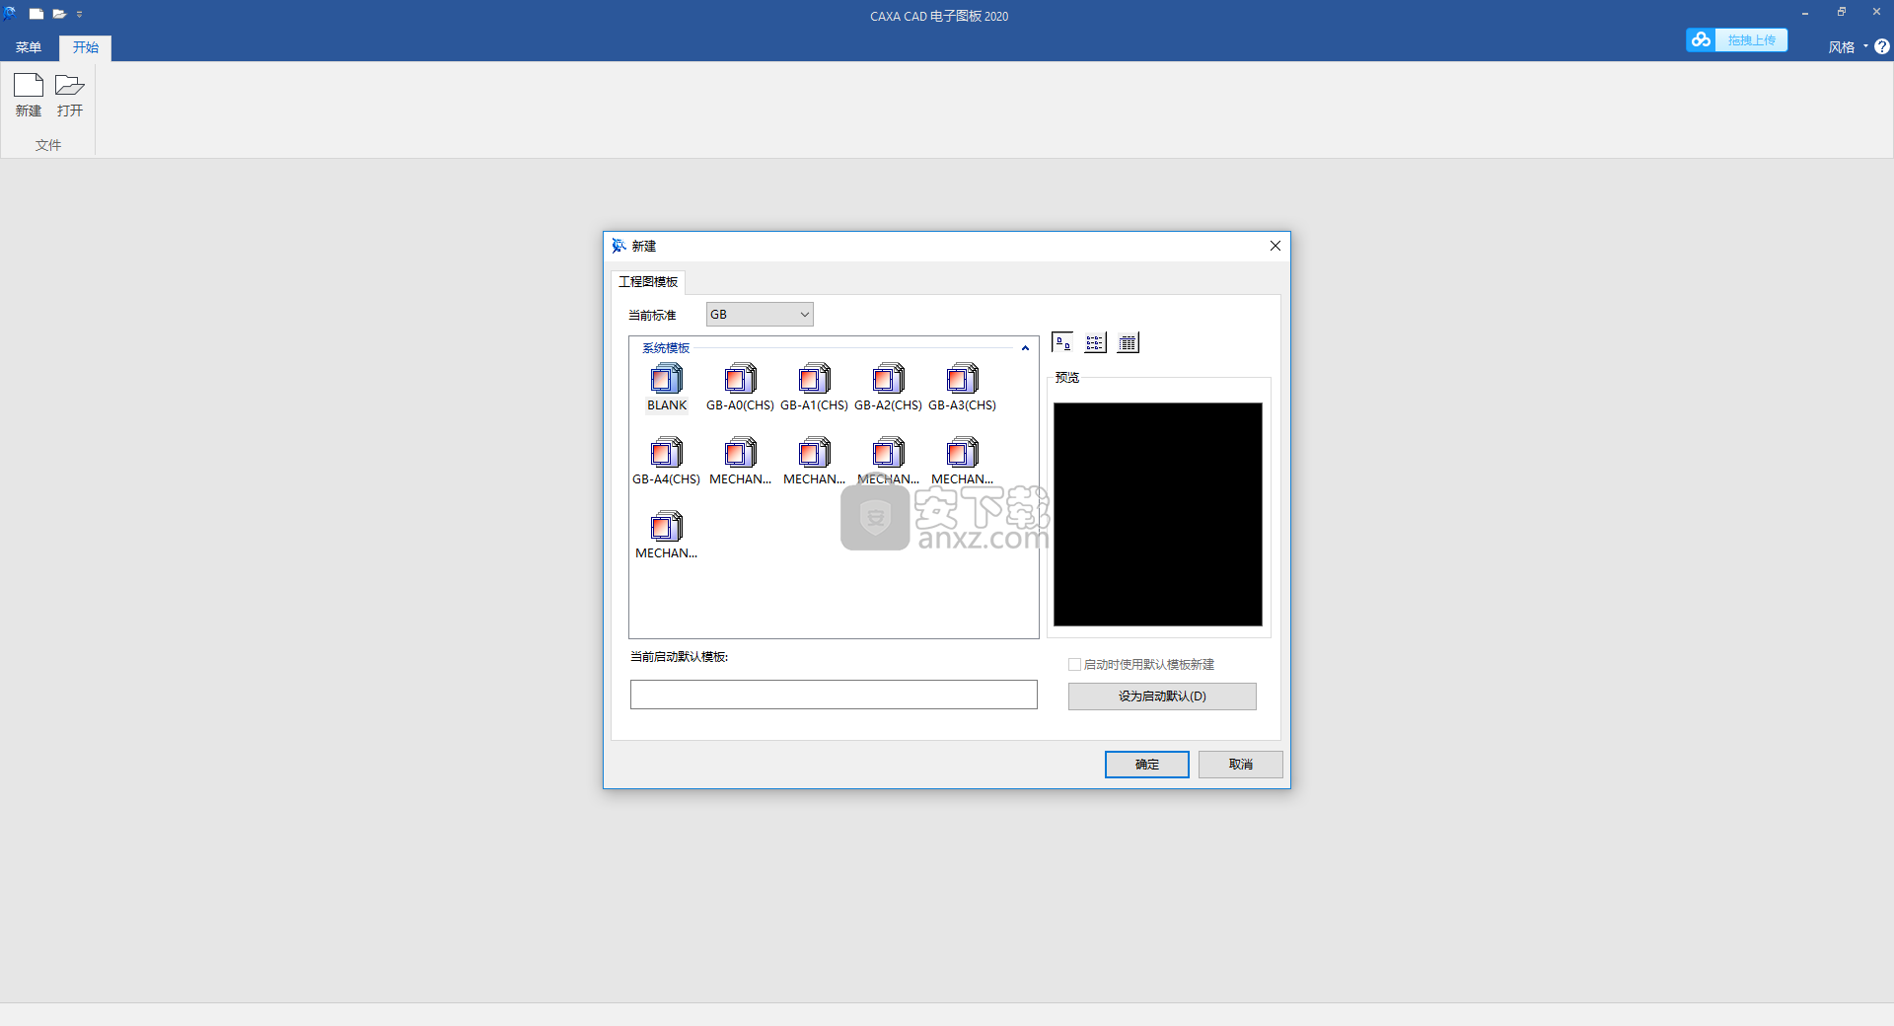
Task: Click the quick access new file icon
Action: click(36, 14)
